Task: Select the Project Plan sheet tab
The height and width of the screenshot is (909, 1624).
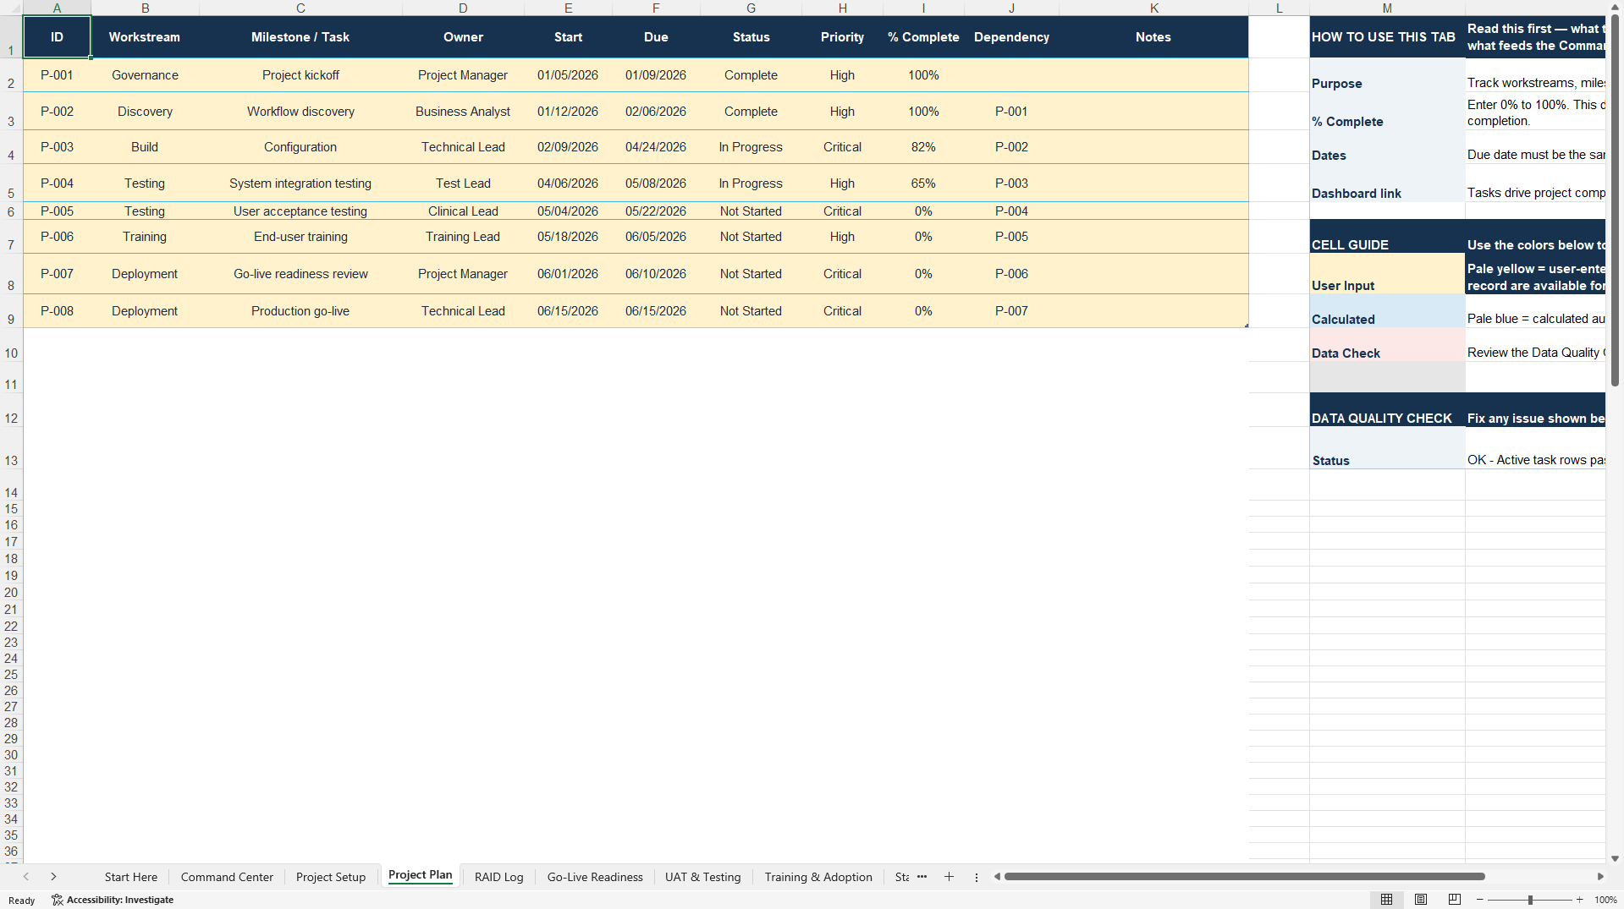Action: coord(420,875)
